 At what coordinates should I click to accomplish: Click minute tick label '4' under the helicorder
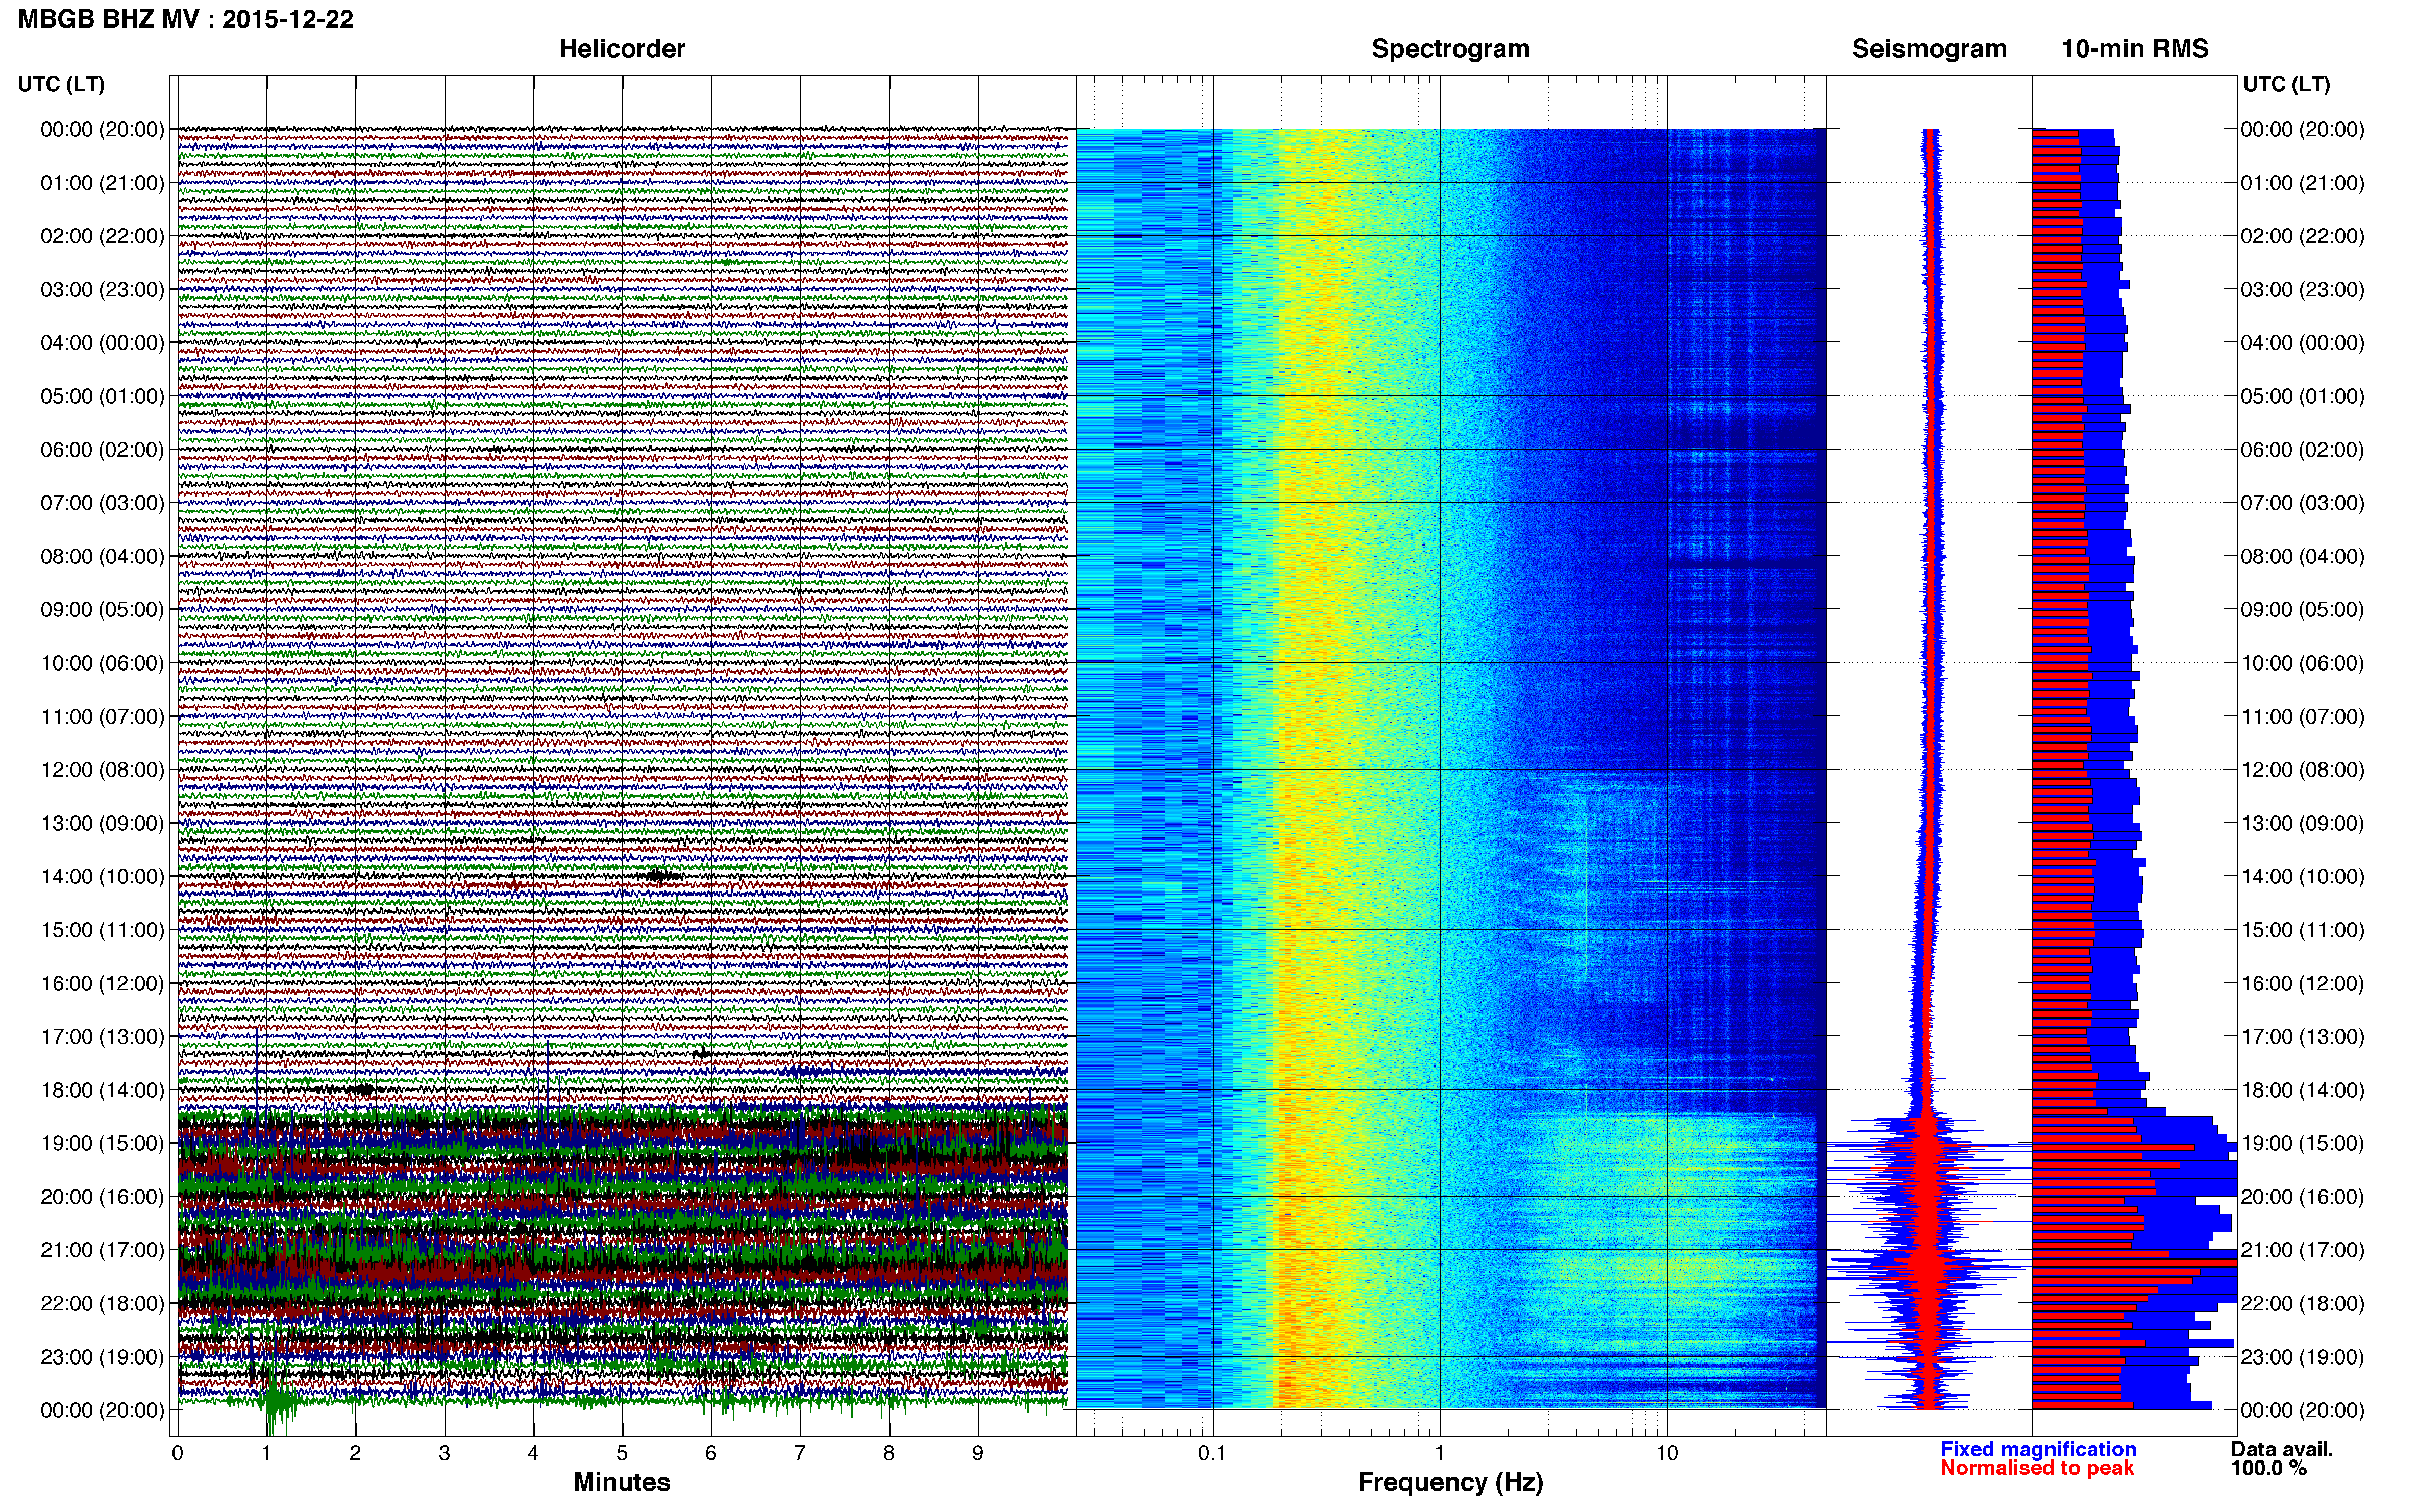pyautogui.click(x=533, y=1453)
